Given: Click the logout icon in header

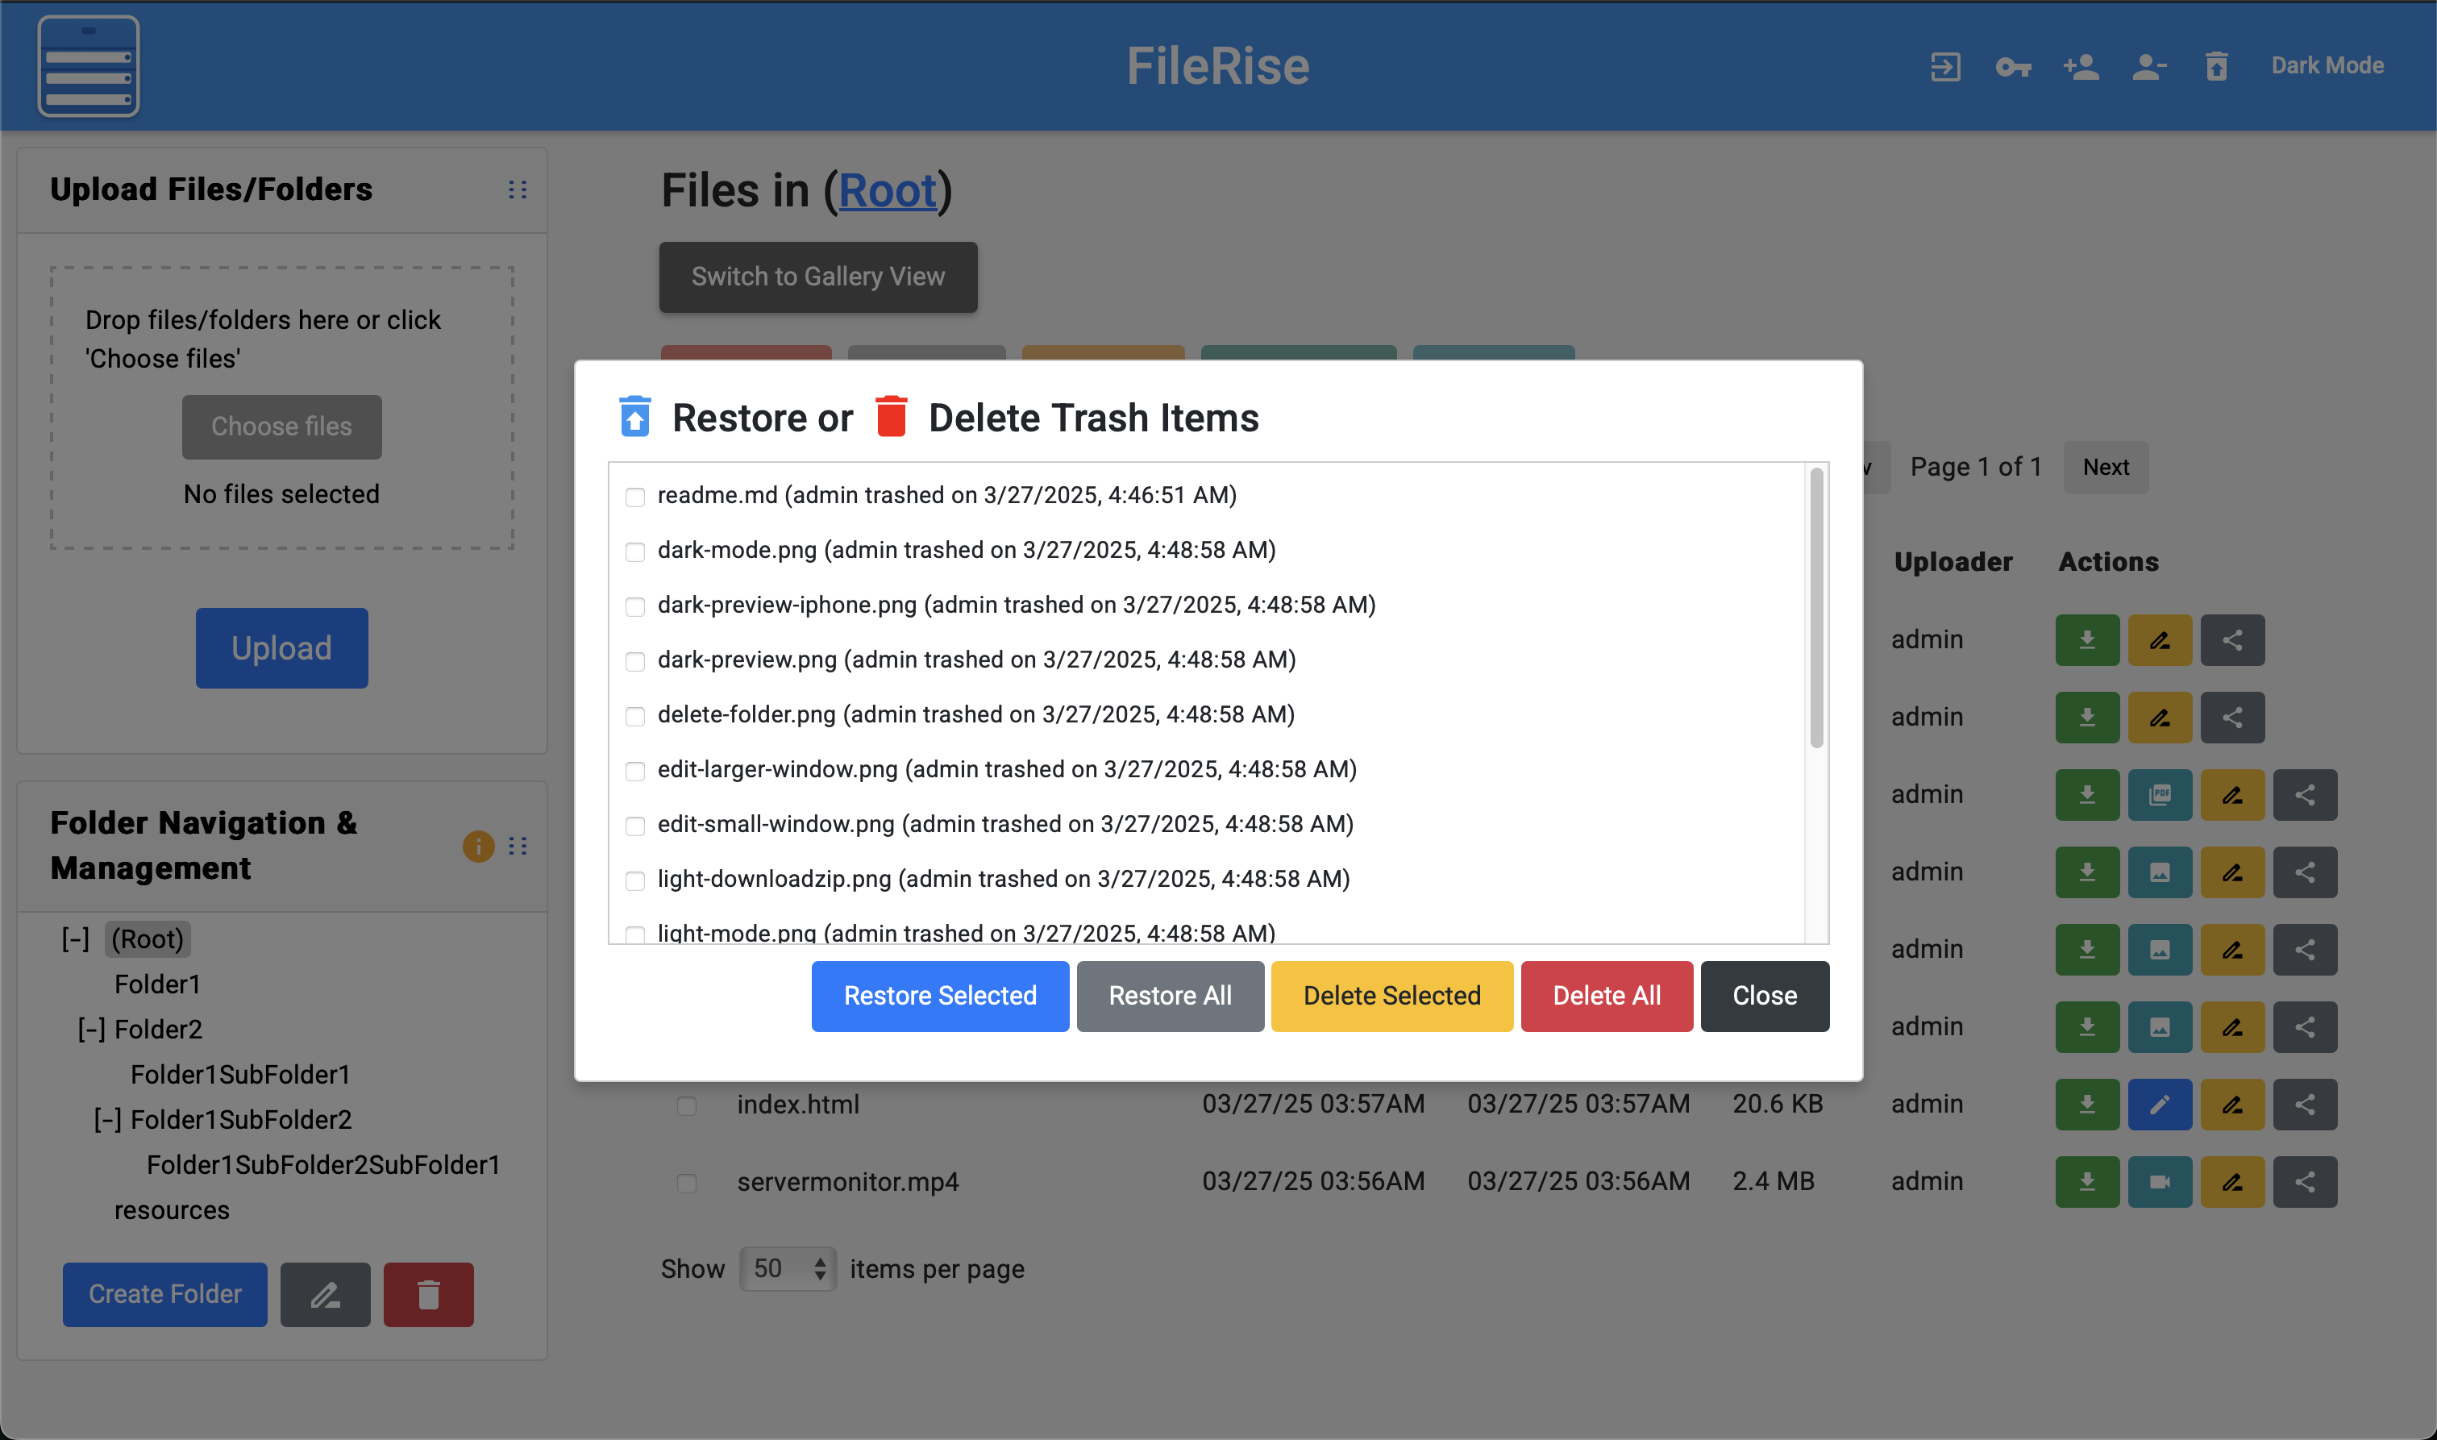Looking at the screenshot, I should tap(1945, 66).
